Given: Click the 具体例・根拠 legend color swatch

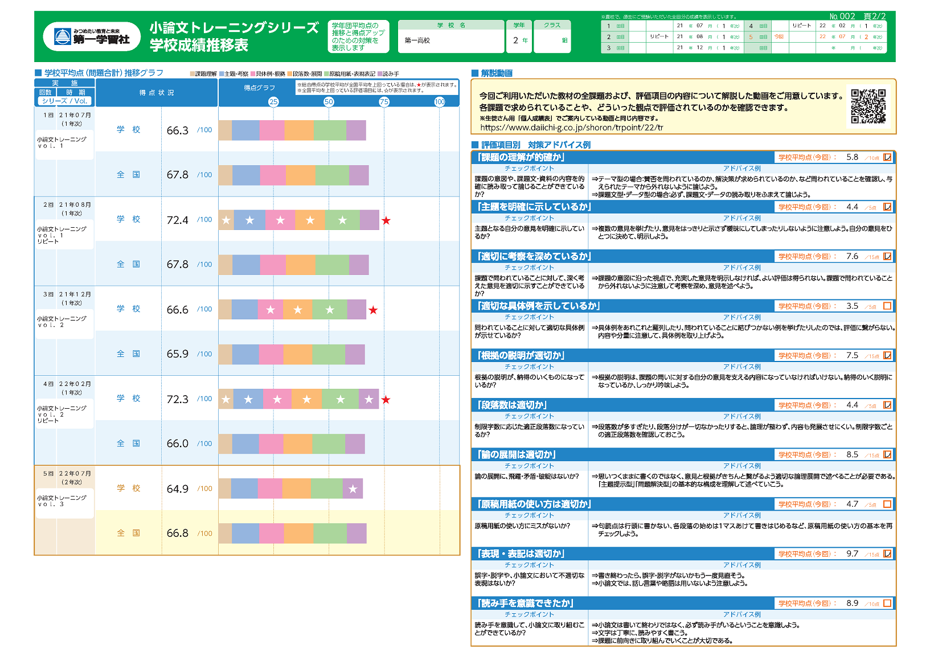Looking at the screenshot, I should click(x=252, y=74).
